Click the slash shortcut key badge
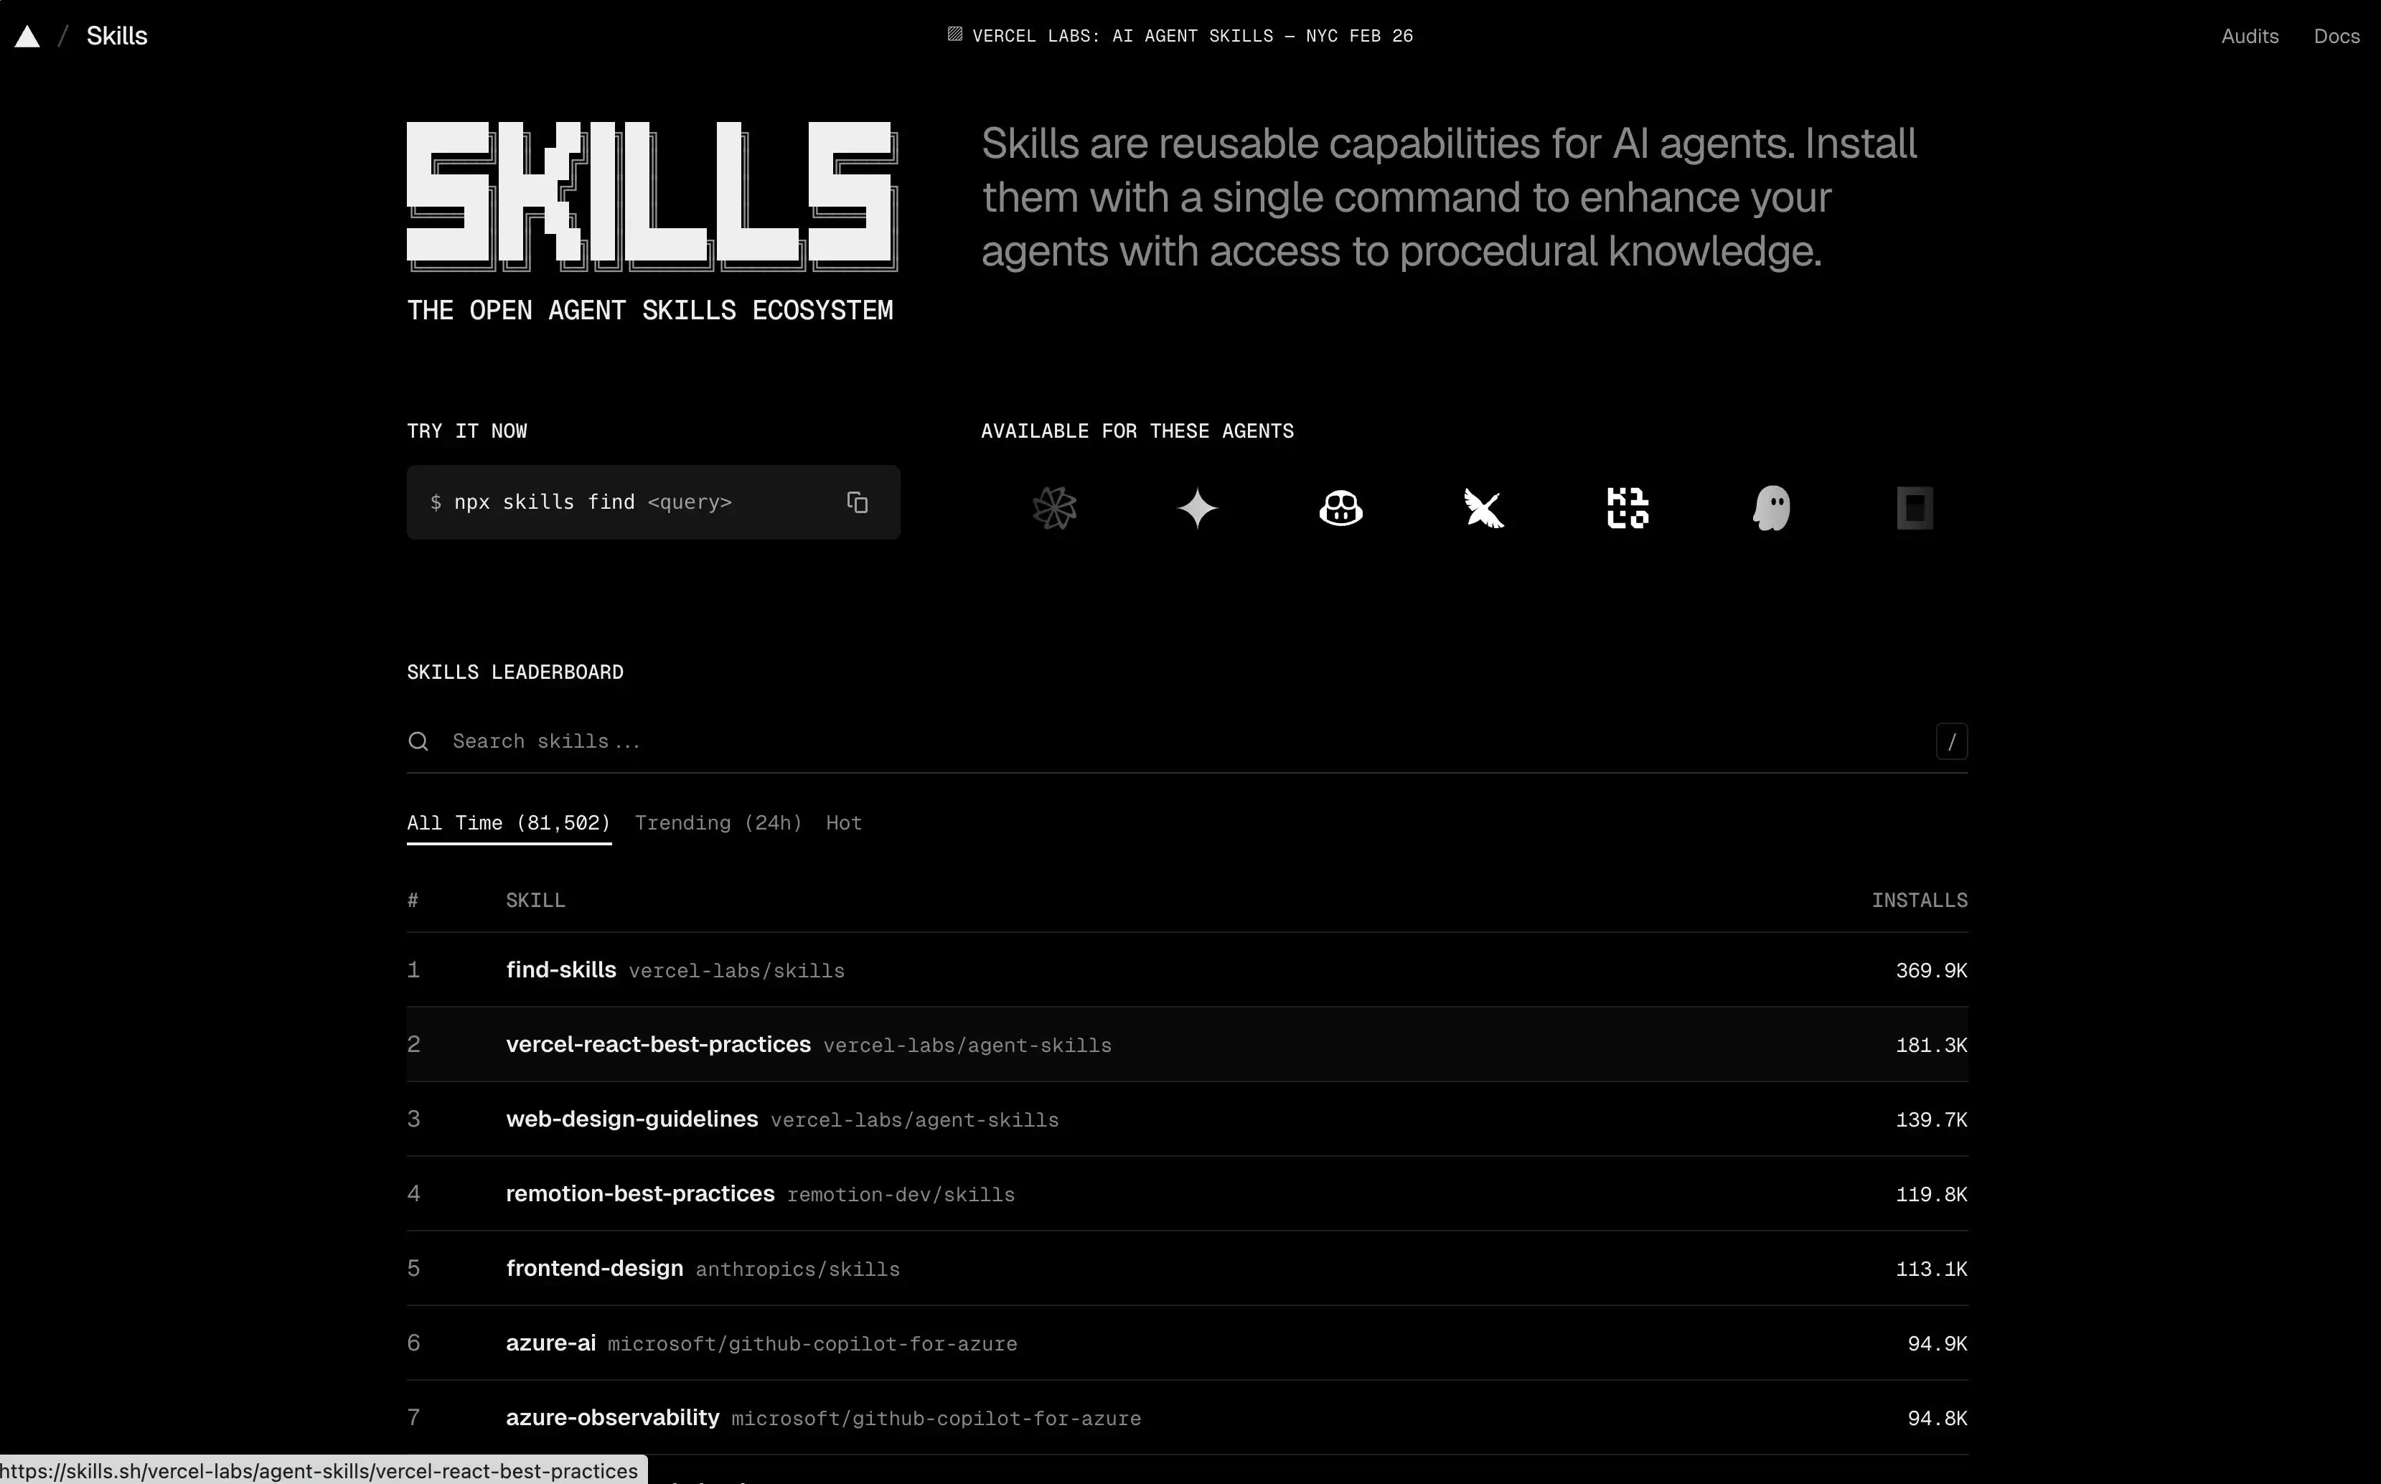 tap(1951, 741)
